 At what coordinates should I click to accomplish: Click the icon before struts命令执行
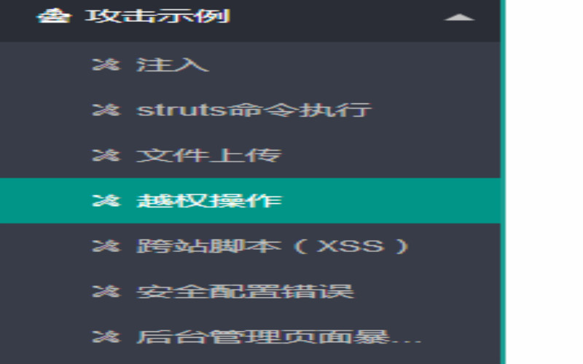click(x=106, y=110)
